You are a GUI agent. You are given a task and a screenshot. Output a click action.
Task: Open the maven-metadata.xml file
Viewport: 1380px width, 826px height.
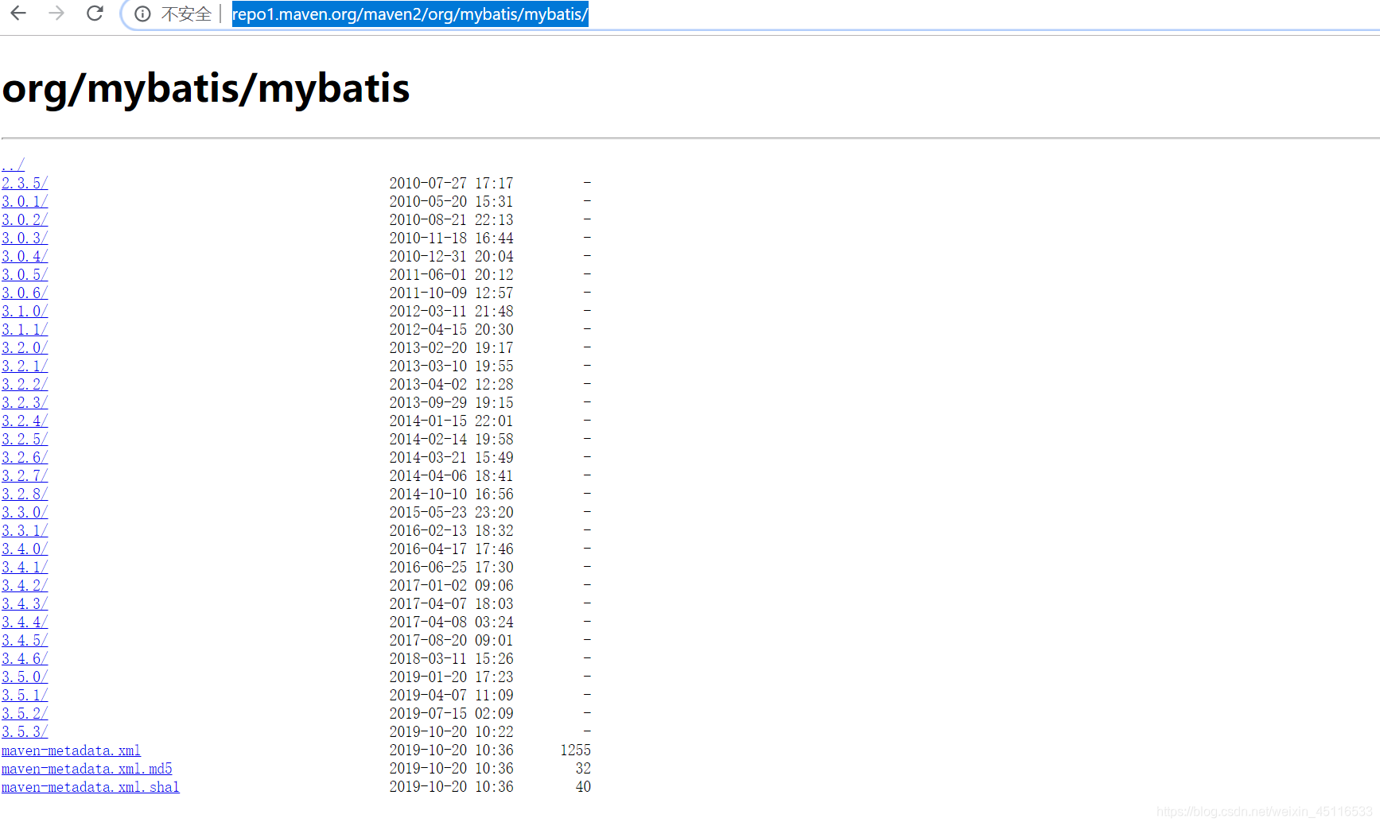pos(71,750)
